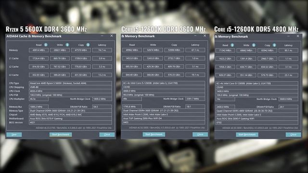Click L2 cache write 434.71 GB/s

pos(246,67)
